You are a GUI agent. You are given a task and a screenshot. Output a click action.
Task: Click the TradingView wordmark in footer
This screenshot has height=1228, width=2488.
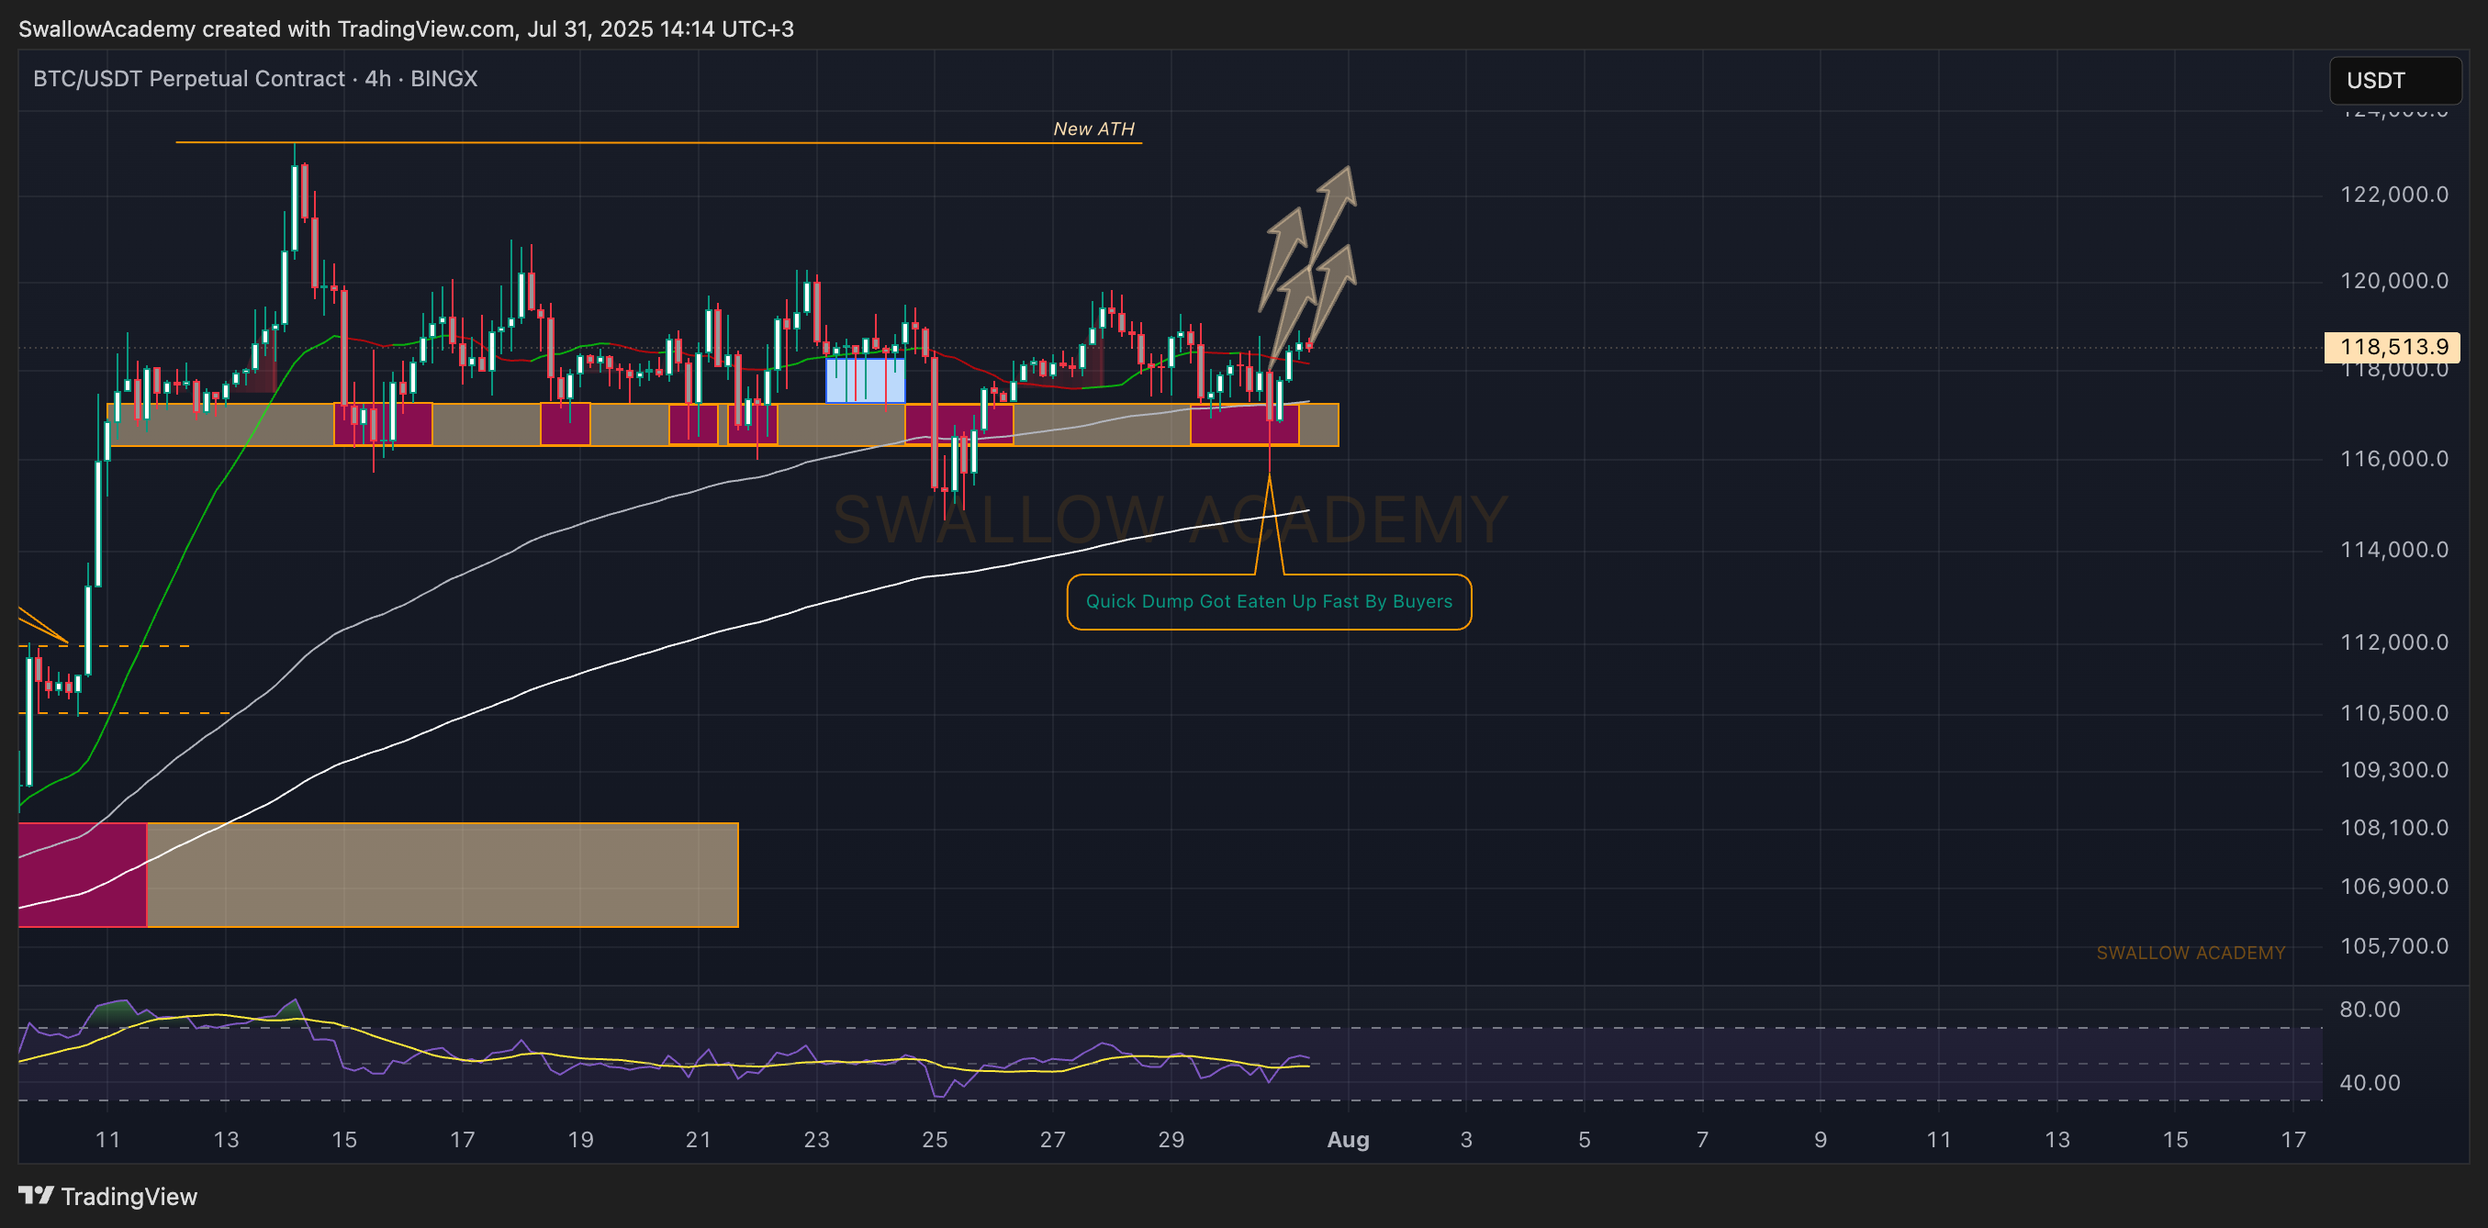coord(129,1197)
